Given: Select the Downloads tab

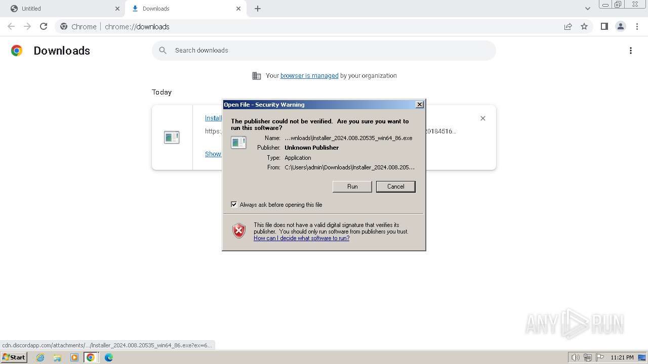Looking at the screenshot, I should pos(185,9).
